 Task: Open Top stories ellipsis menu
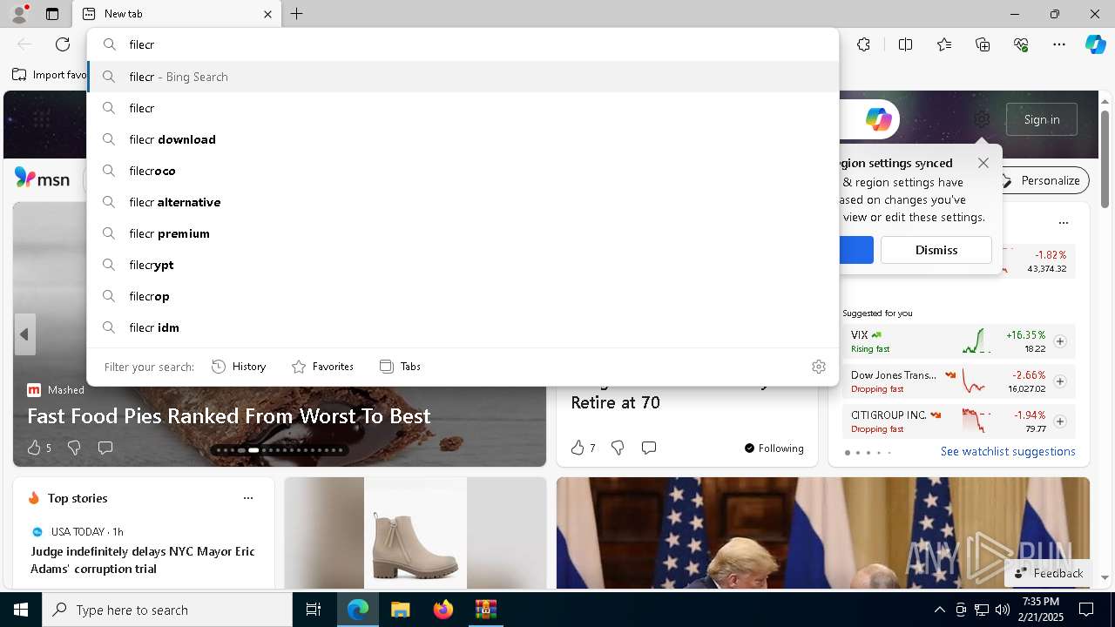tap(248, 498)
